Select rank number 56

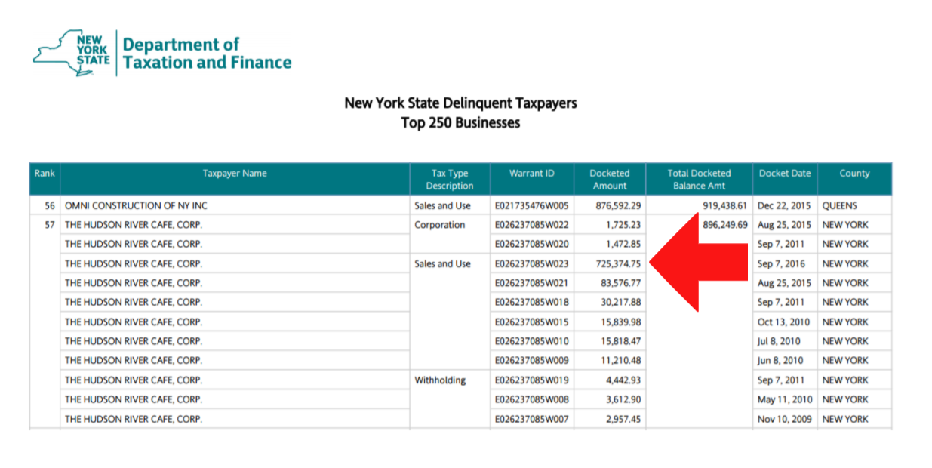point(50,205)
